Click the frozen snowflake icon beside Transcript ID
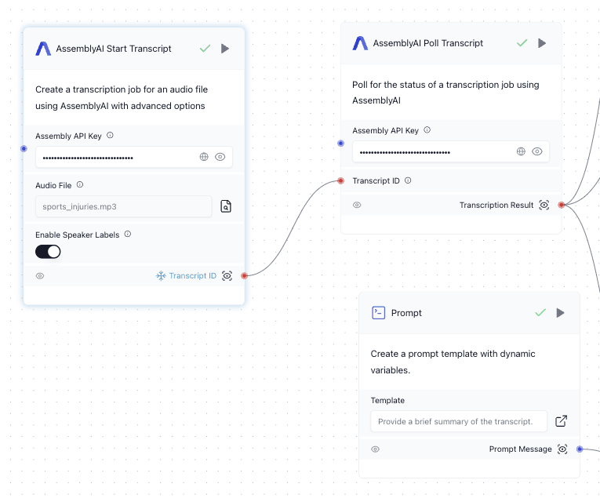The image size is (600, 502). 161,275
